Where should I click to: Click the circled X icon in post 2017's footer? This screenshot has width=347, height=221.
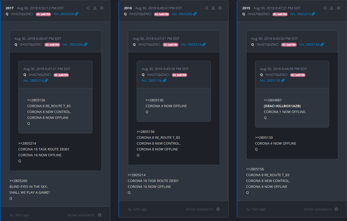click(x=100, y=215)
